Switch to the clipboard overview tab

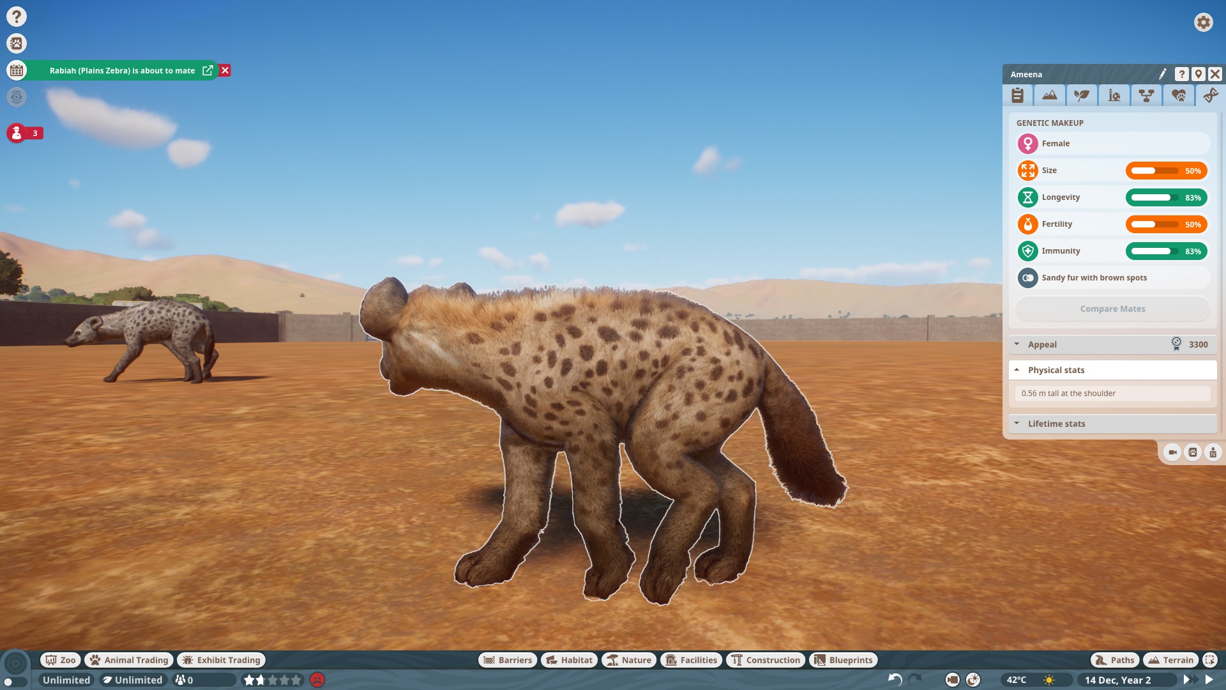pyautogui.click(x=1018, y=95)
